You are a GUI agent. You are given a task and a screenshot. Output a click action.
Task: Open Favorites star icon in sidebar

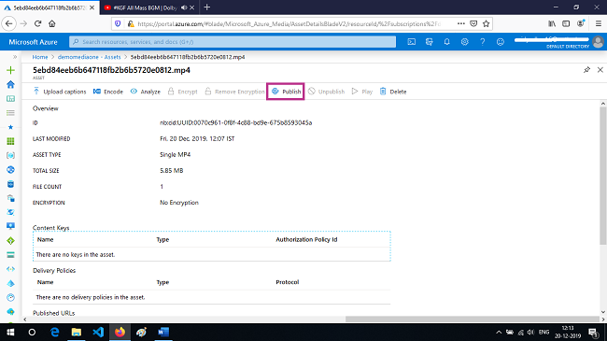(10, 127)
